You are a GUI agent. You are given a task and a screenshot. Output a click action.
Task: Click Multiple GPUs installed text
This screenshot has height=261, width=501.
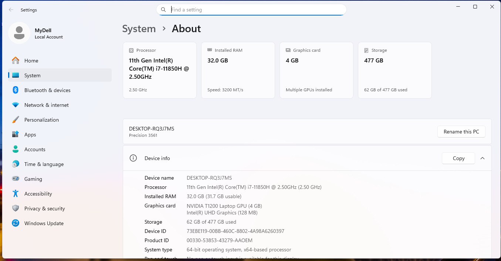click(x=309, y=90)
